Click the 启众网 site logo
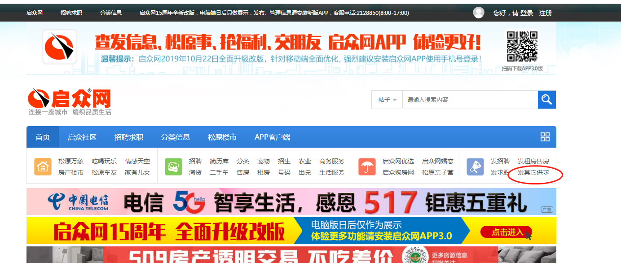This screenshot has height=263, width=621. pos(69,101)
